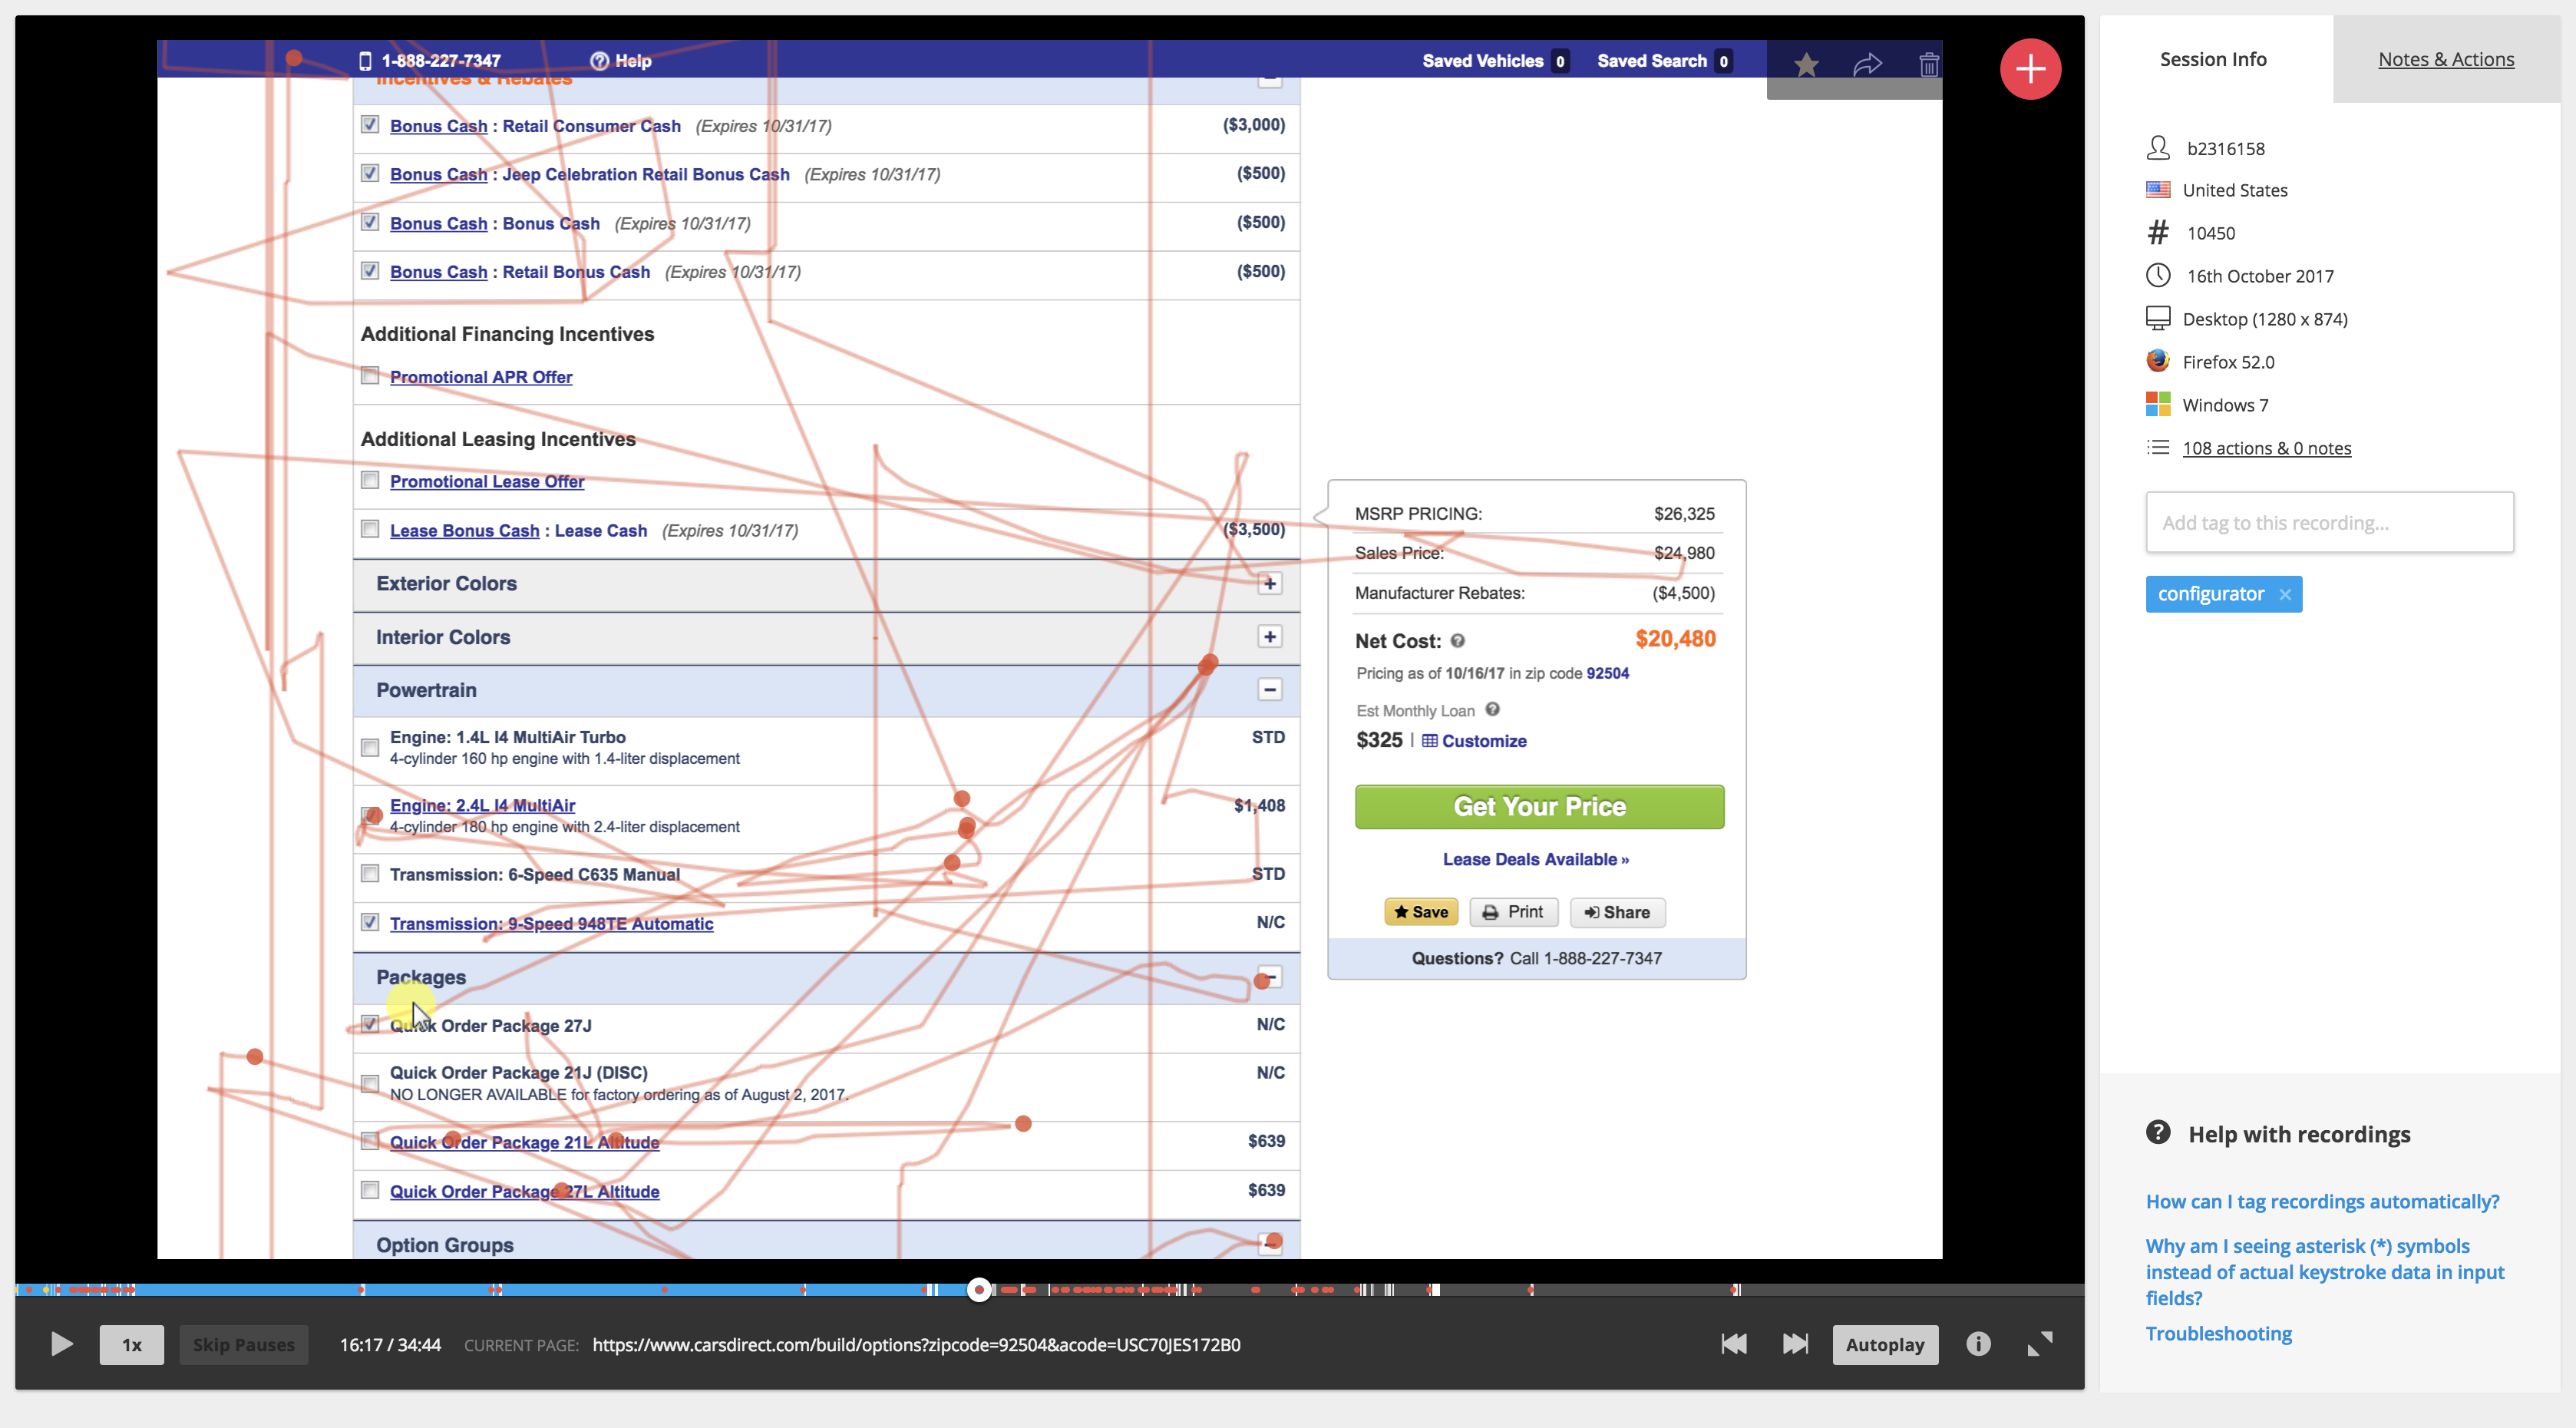Expand the Interior Colors section
This screenshot has height=1428, width=2576.
coord(1269,637)
